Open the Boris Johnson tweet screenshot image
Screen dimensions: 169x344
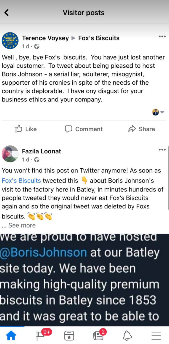pyautogui.click(x=84, y=279)
